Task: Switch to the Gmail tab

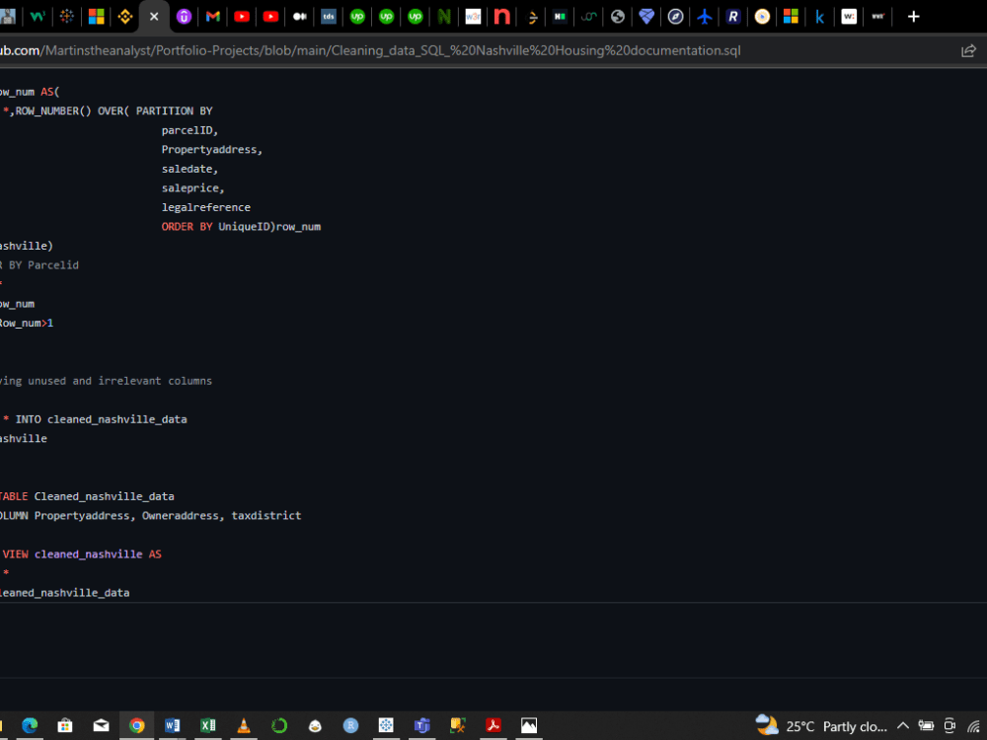Action: (x=213, y=17)
